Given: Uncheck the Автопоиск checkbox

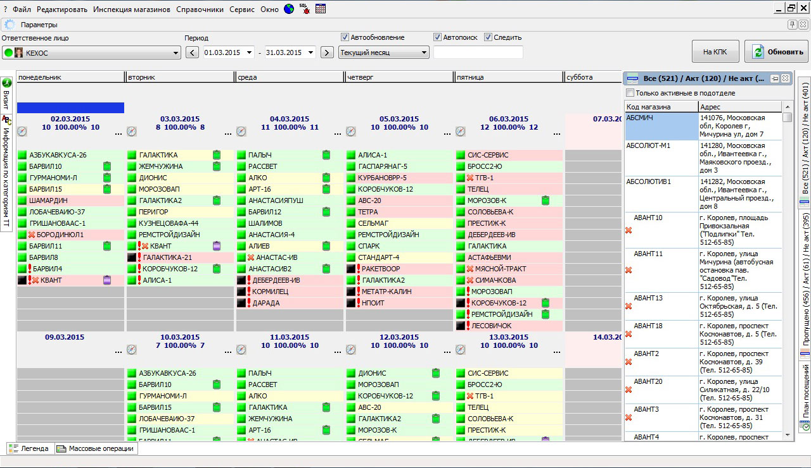Looking at the screenshot, I should [437, 37].
